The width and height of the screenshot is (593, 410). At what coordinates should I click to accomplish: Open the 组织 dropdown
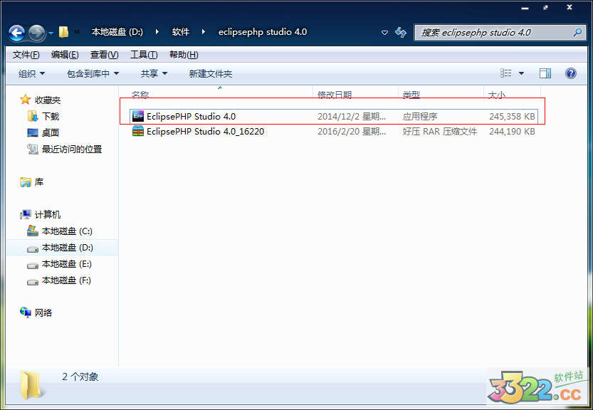pos(31,74)
